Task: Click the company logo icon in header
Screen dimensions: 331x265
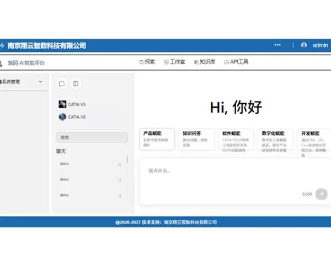Action: pos(2,45)
